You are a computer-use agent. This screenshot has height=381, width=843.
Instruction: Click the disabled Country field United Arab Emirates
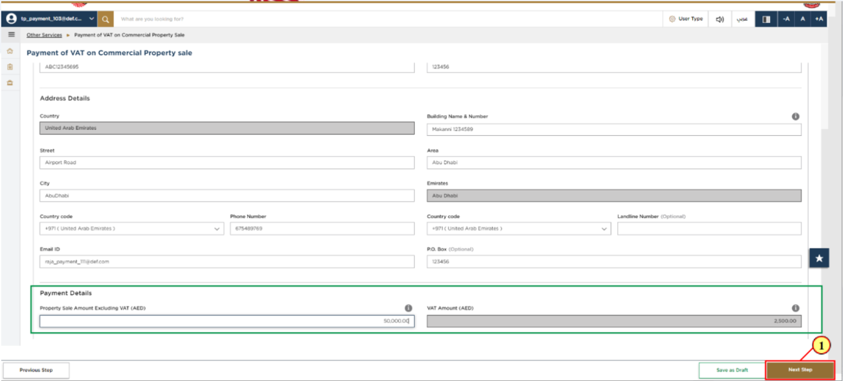pyautogui.click(x=227, y=129)
